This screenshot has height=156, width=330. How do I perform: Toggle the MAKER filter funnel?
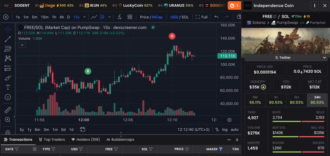pyautogui.click(x=220, y=149)
